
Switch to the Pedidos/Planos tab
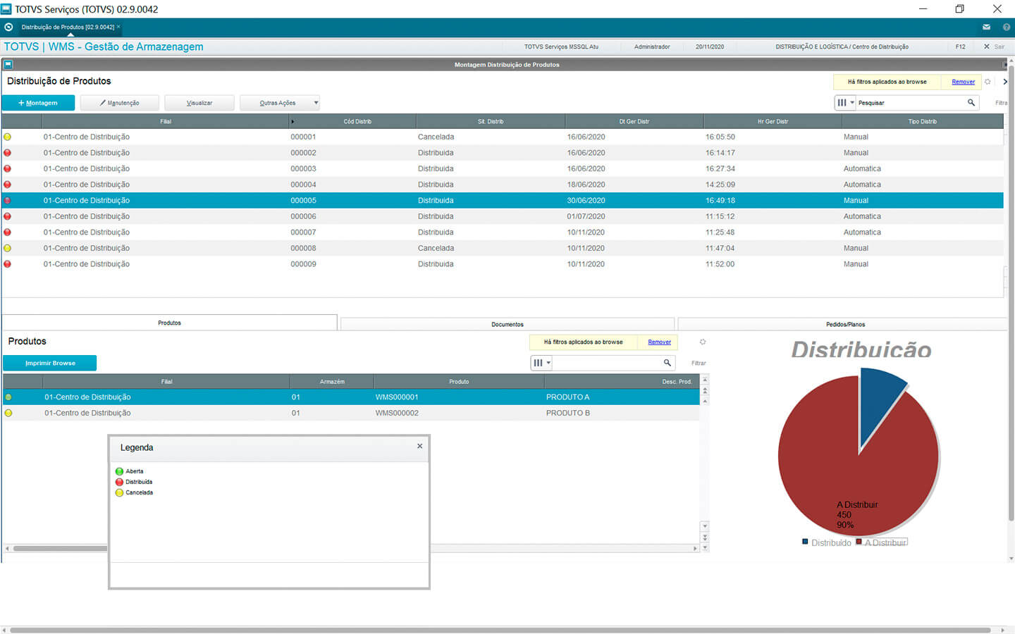pos(844,324)
